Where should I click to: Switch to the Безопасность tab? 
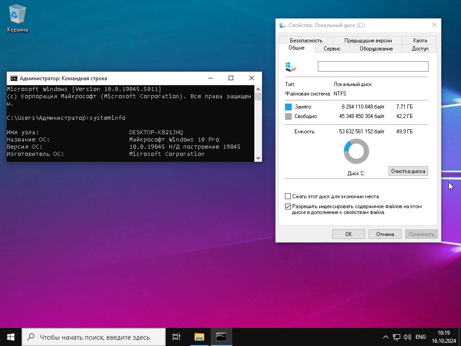306,40
